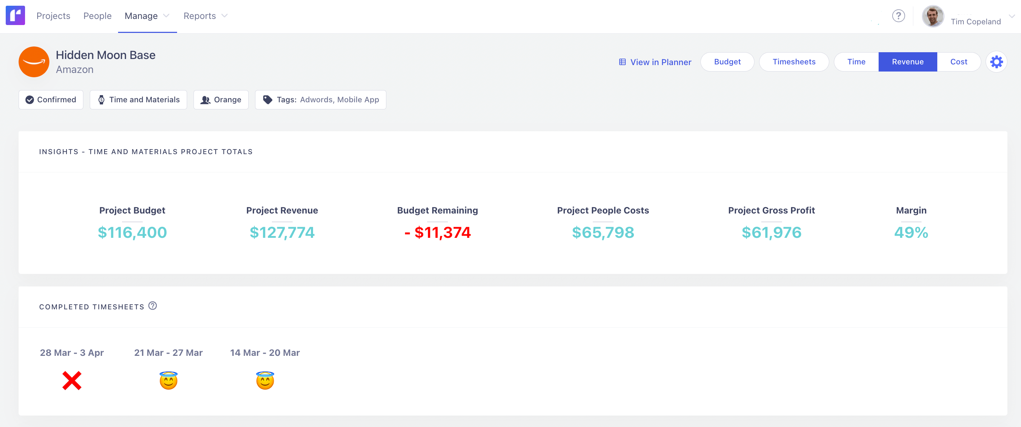Click the people icon beside Orange label
Image resolution: width=1021 pixels, height=427 pixels.
pyautogui.click(x=205, y=100)
